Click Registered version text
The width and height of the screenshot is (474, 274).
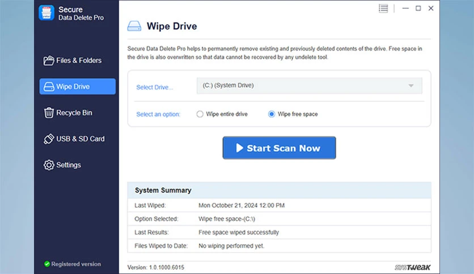pyautogui.click(x=76, y=264)
